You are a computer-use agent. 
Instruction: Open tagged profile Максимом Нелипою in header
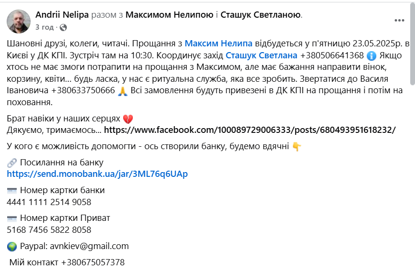(170, 15)
